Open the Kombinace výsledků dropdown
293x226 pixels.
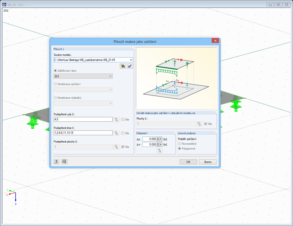pos(110,103)
